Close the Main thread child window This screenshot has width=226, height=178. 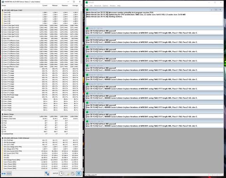tap(220, 10)
